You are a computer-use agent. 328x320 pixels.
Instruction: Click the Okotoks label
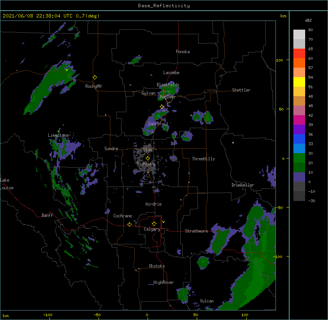click(x=157, y=266)
